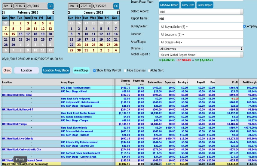
Task: Open HRI Hard Rock Tampa location
Action: [14, 124]
